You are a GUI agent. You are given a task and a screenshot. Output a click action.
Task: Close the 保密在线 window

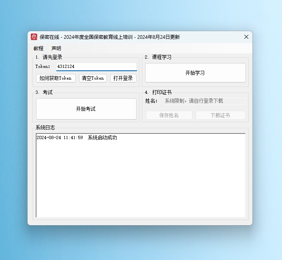coord(246,37)
